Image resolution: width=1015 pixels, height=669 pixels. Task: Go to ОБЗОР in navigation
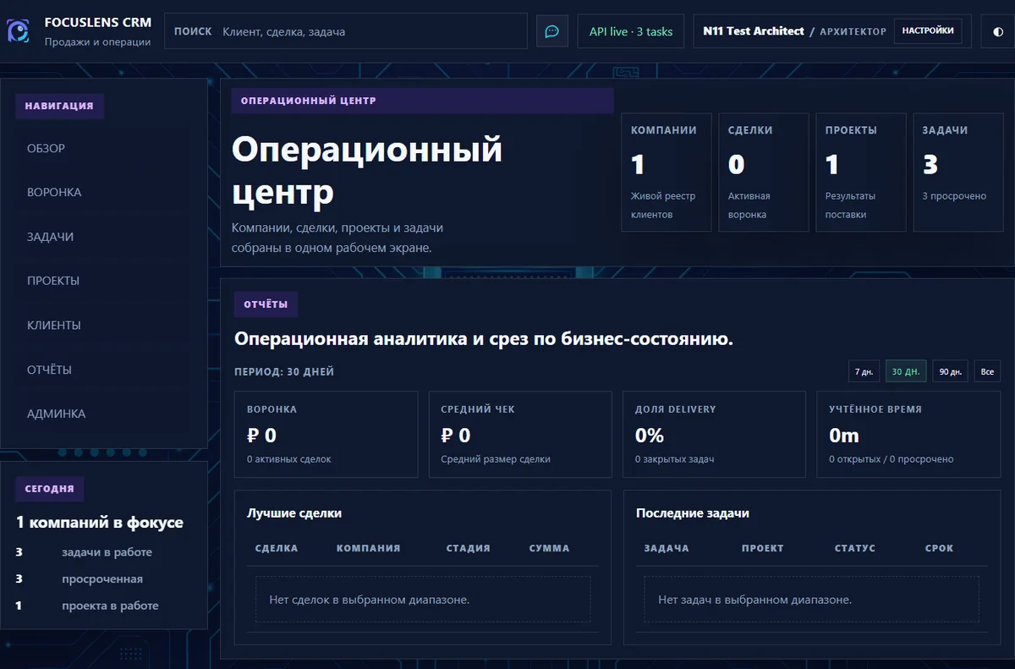pos(46,148)
